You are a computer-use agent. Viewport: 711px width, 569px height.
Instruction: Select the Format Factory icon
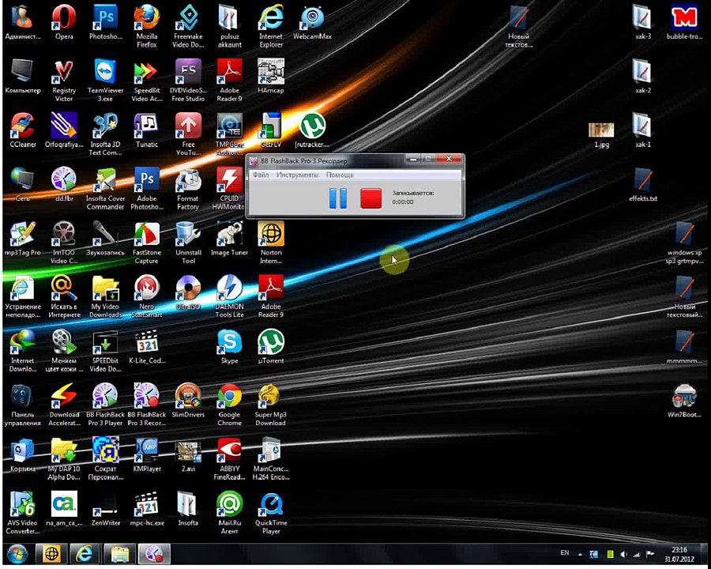[188, 189]
